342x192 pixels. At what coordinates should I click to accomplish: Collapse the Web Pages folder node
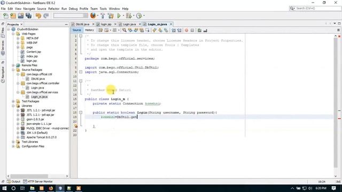(13, 34)
